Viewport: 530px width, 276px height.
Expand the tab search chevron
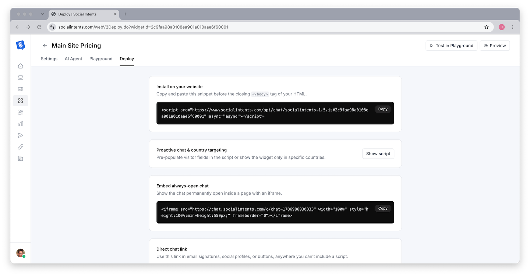(42, 14)
